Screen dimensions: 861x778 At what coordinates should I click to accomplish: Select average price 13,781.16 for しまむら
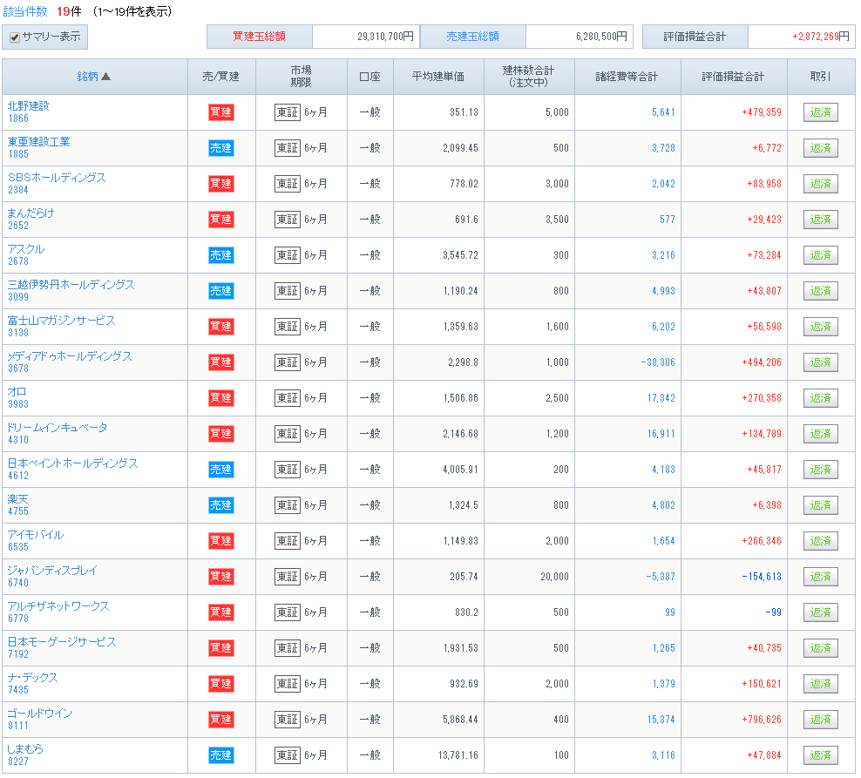click(458, 754)
